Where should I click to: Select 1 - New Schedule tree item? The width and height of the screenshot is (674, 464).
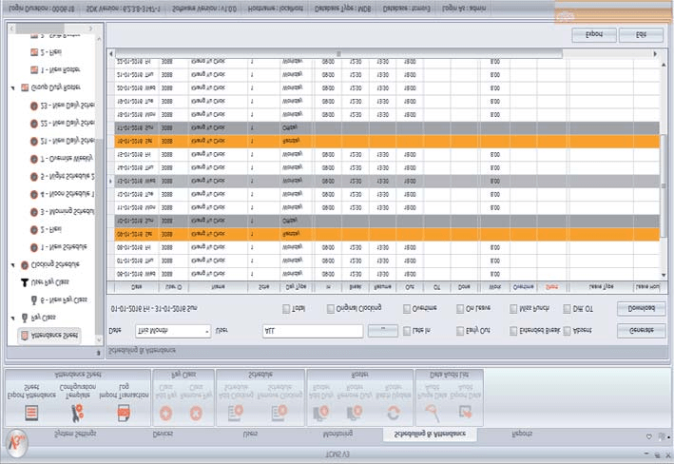pos(64,247)
